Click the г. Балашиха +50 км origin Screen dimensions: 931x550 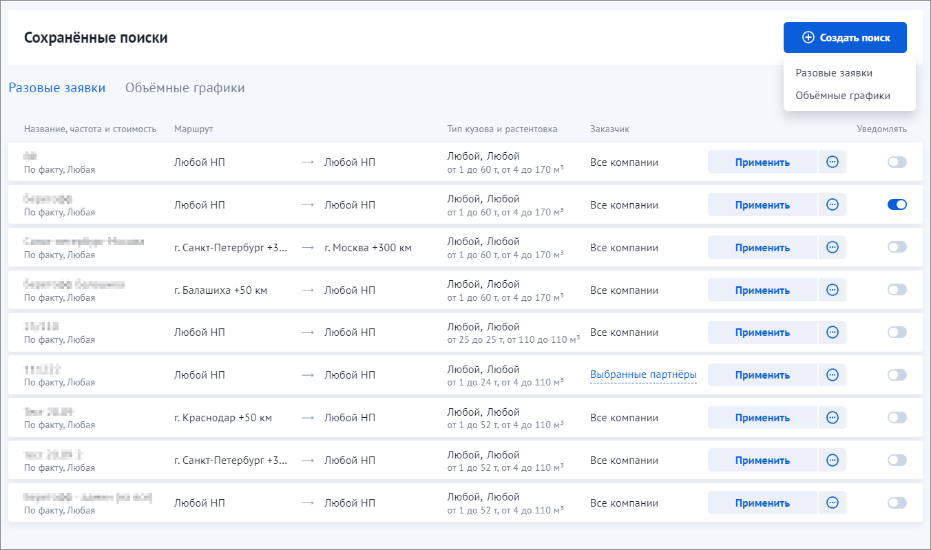[x=220, y=290]
